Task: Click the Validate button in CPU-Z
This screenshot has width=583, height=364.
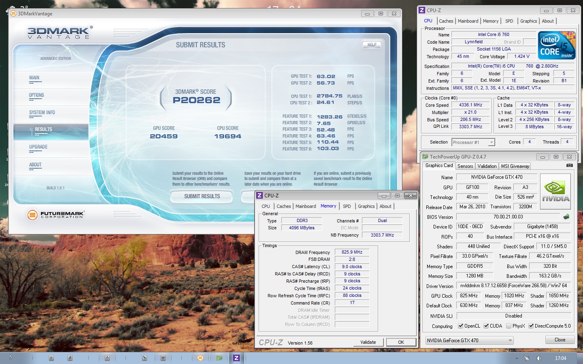Action: [368, 342]
